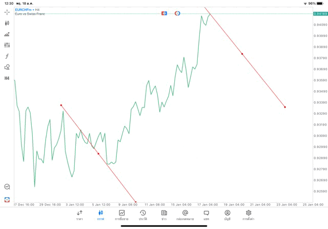328x229 pixels.
Task: Tap the red-blue one-click trading icon
Action: coord(7,199)
